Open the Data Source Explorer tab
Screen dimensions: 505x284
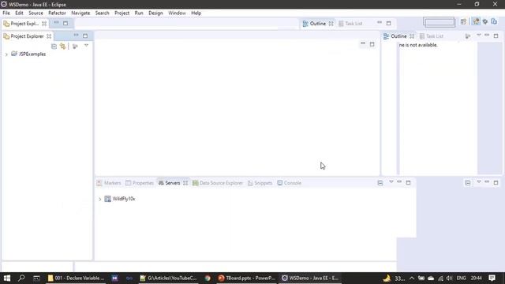[218, 183]
